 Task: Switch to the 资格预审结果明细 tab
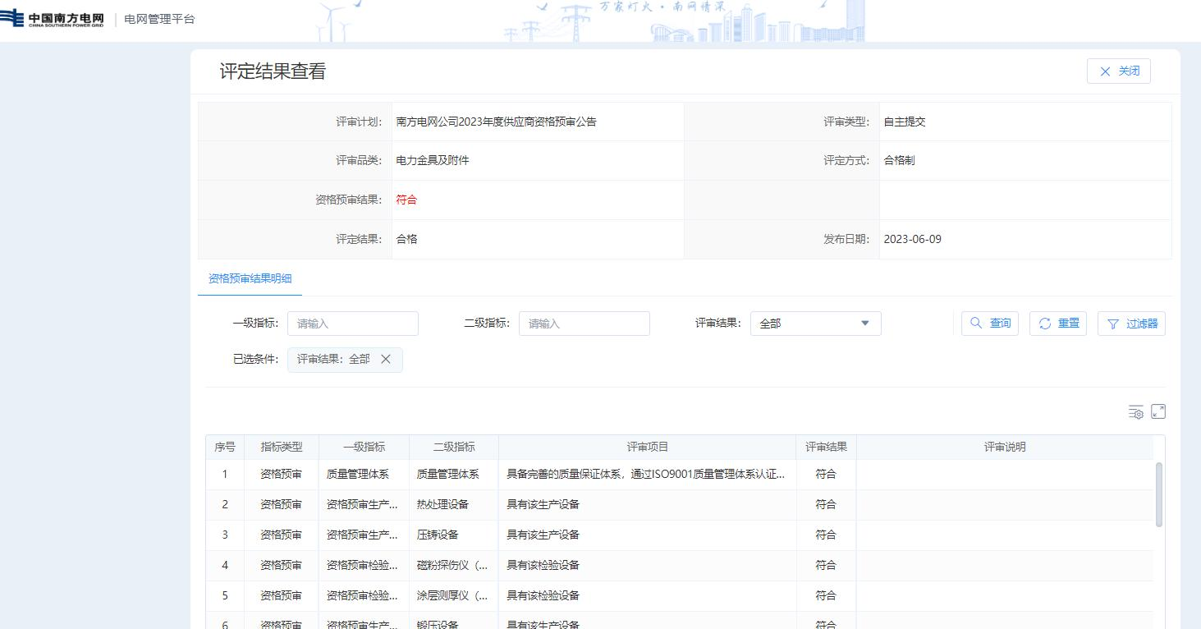coord(250,278)
